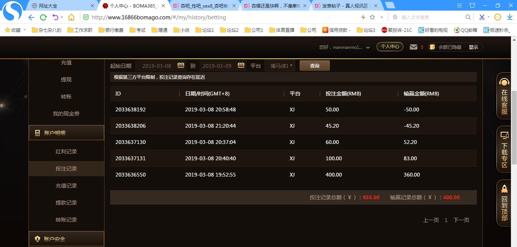Open the 平台 platform dropdown
The height and width of the screenshot is (247, 517).
[280, 66]
